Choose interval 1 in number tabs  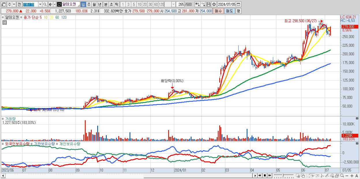[123, 4]
